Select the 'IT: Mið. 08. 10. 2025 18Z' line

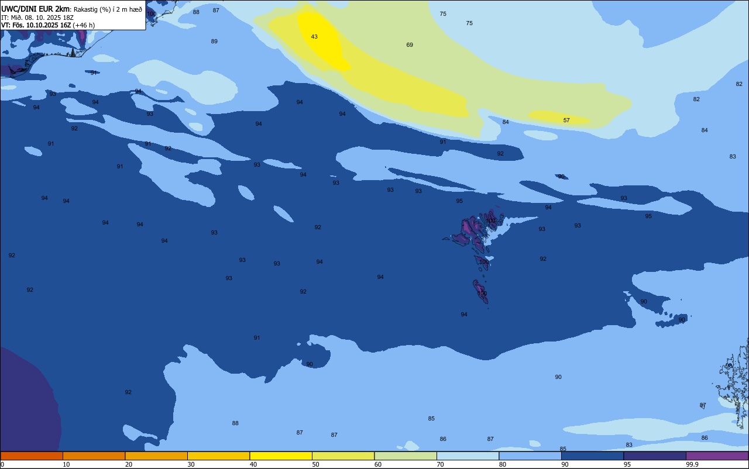click(37, 18)
